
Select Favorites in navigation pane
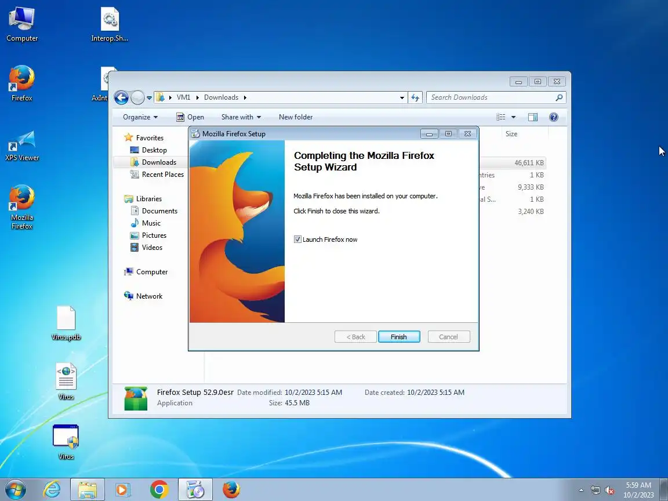point(150,137)
